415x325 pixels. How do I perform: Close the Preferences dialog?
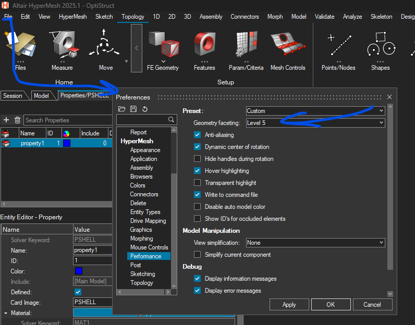click(x=389, y=97)
